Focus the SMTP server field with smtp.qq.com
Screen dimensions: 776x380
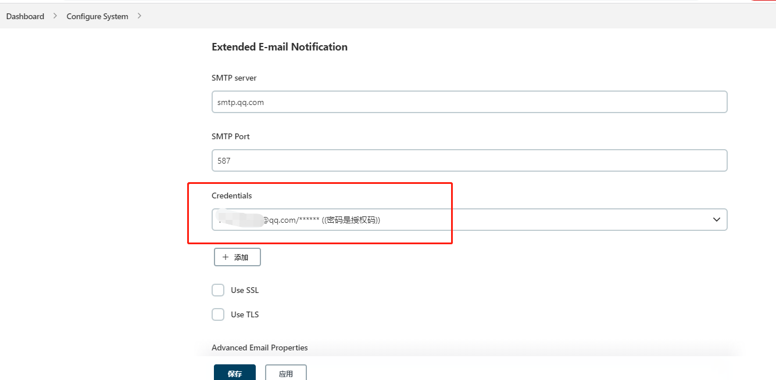[469, 102]
